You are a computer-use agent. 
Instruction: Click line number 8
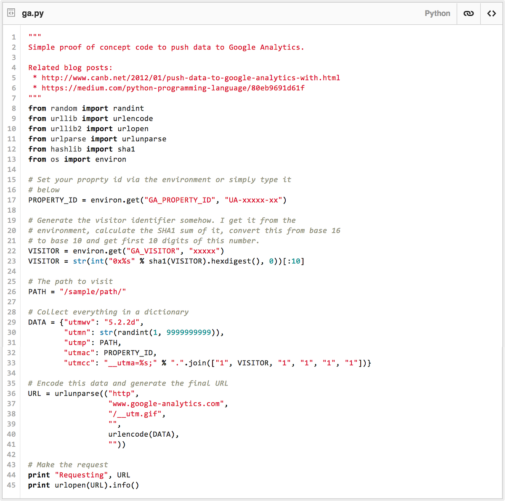[13, 108]
